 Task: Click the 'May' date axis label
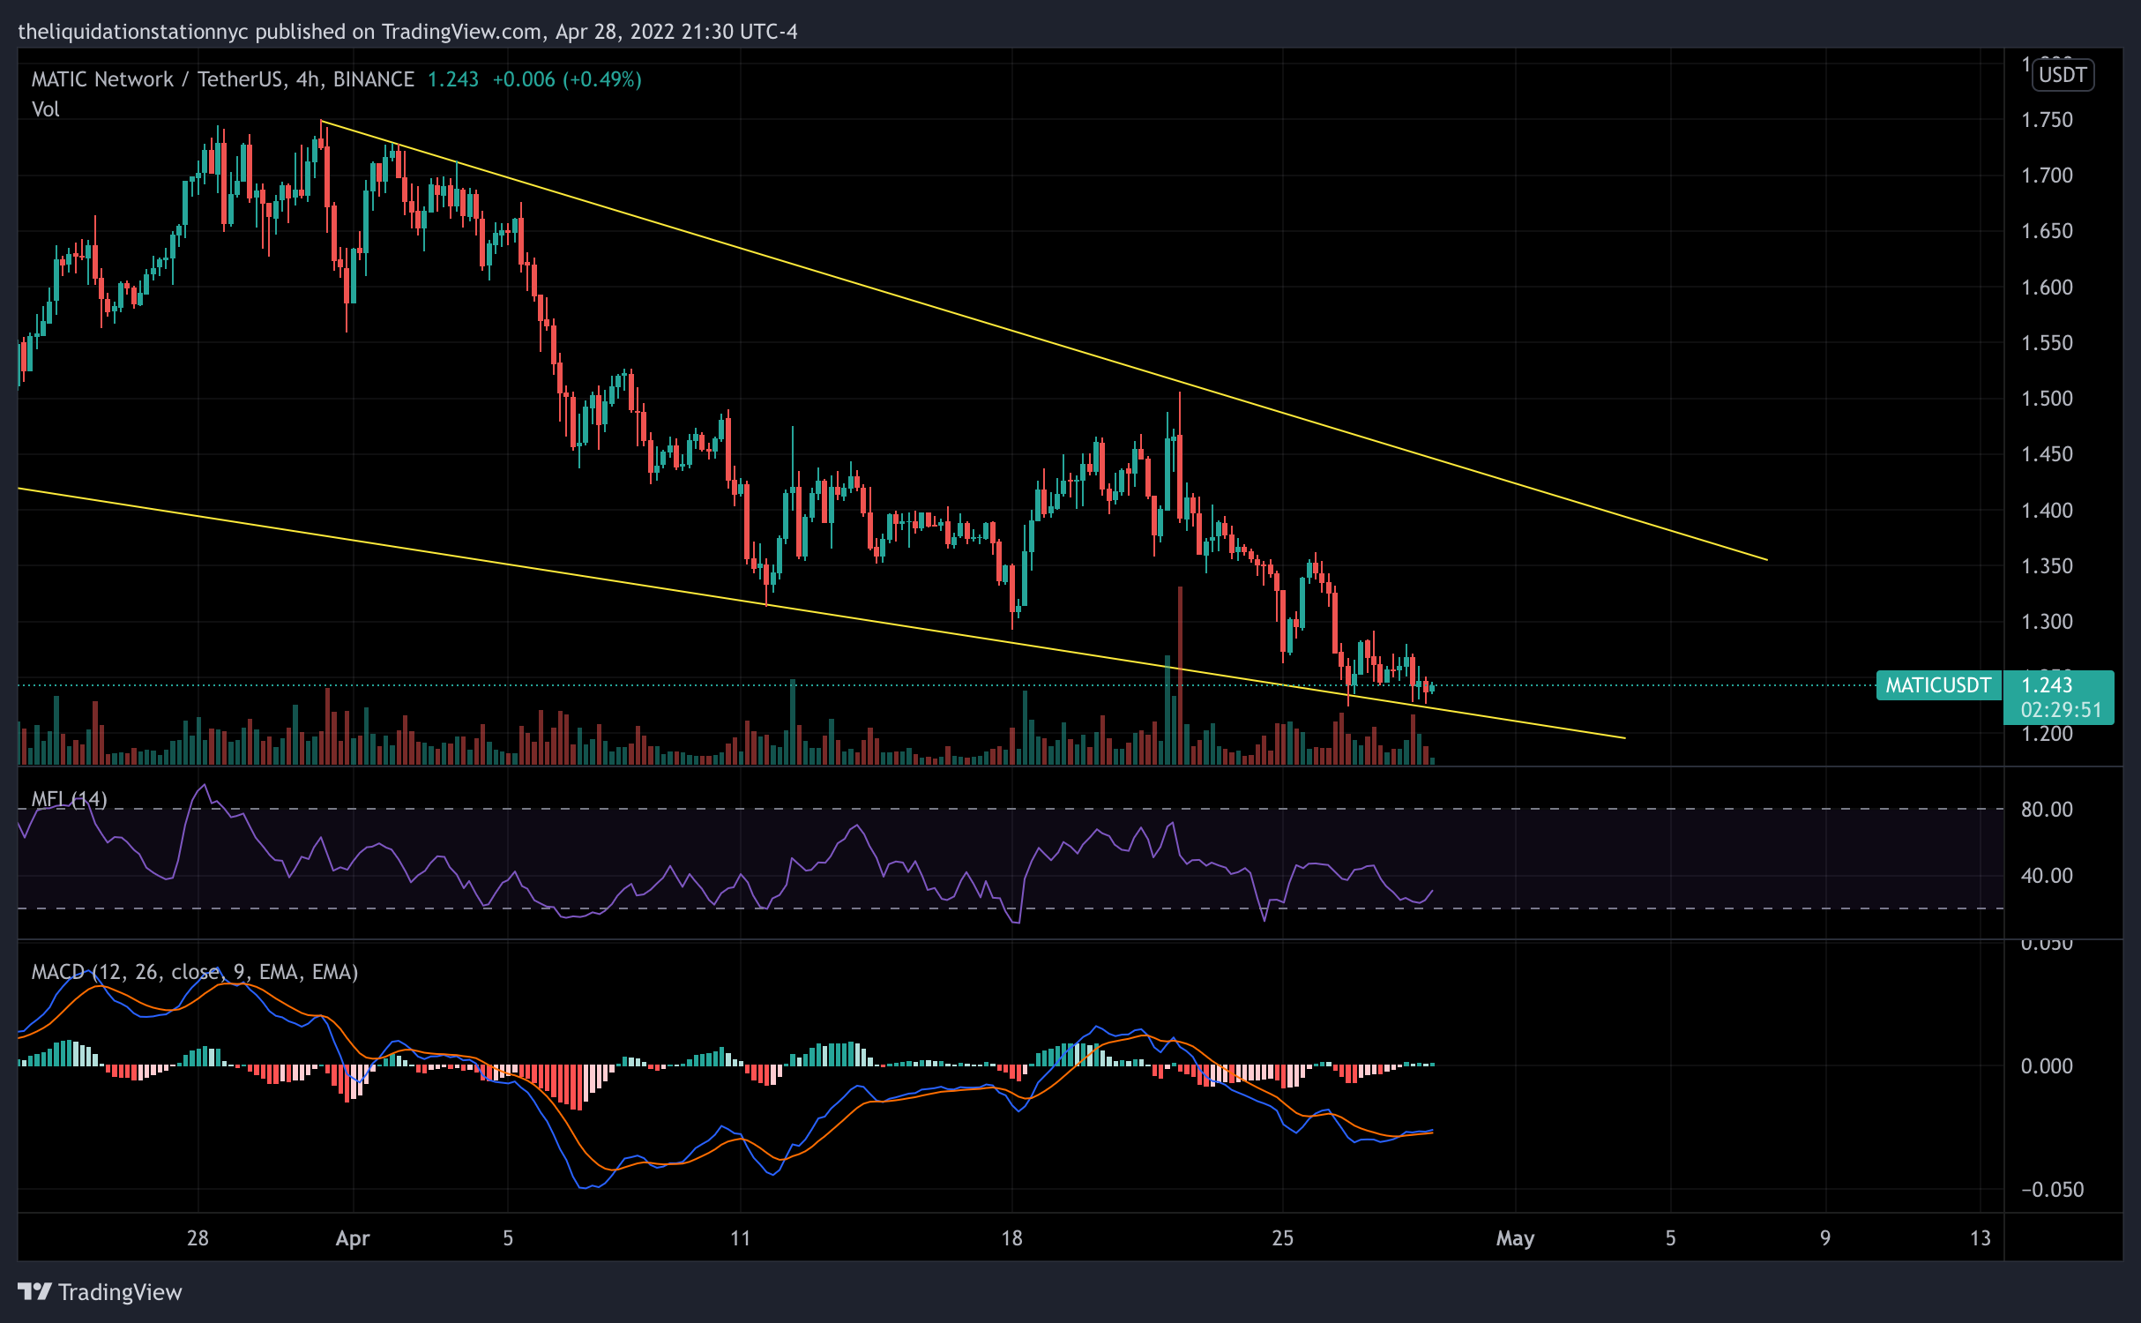click(1514, 1238)
